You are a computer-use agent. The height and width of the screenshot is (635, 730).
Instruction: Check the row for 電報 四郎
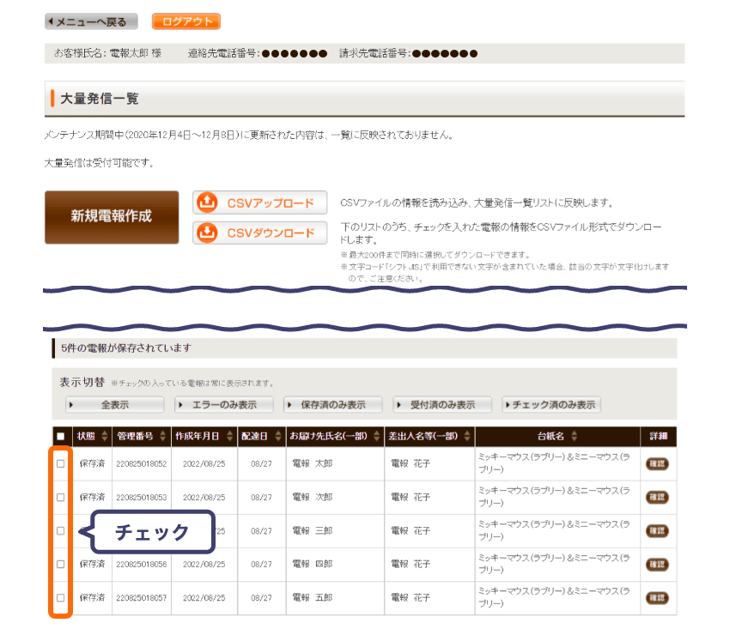[x=60, y=565]
